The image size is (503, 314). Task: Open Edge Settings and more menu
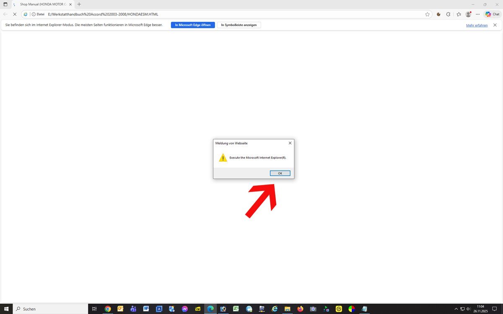(478, 14)
